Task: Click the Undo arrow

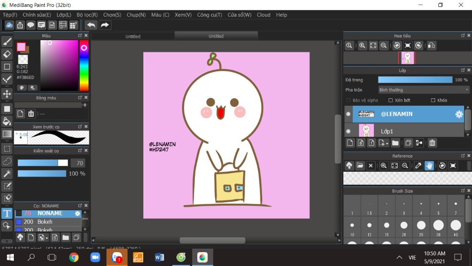Action: (x=91, y=25)
